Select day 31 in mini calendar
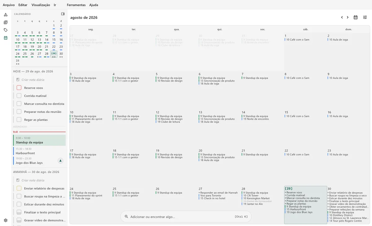The image size is (372, 226). pyautogui.click(x=18, y=61)
